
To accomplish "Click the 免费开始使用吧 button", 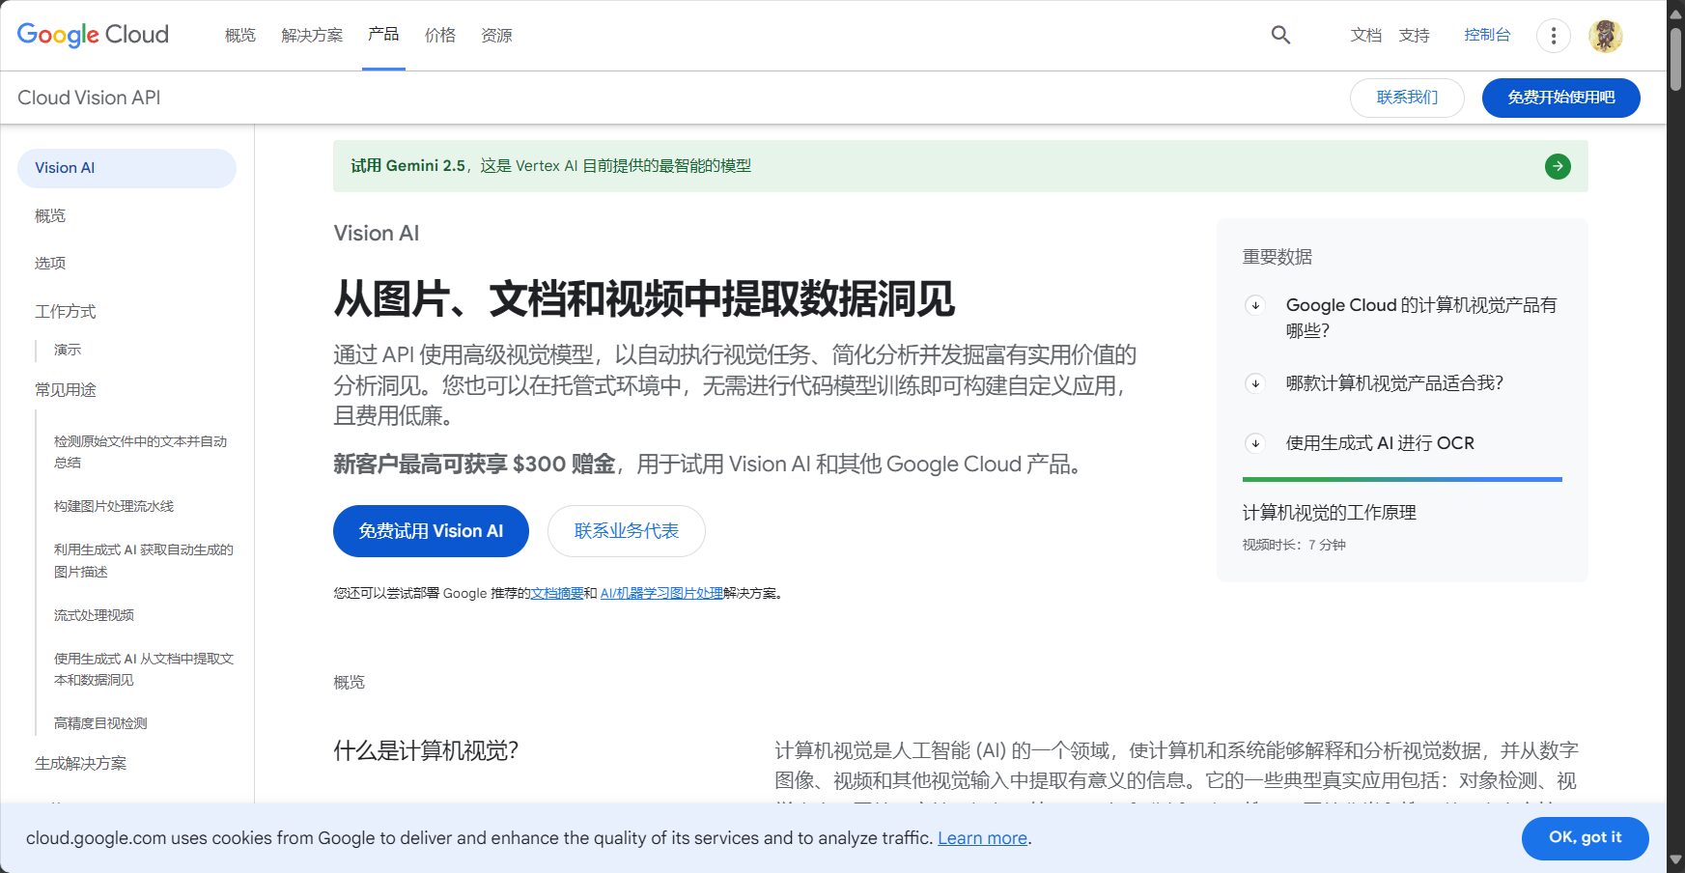I will tap(1561, 98).
